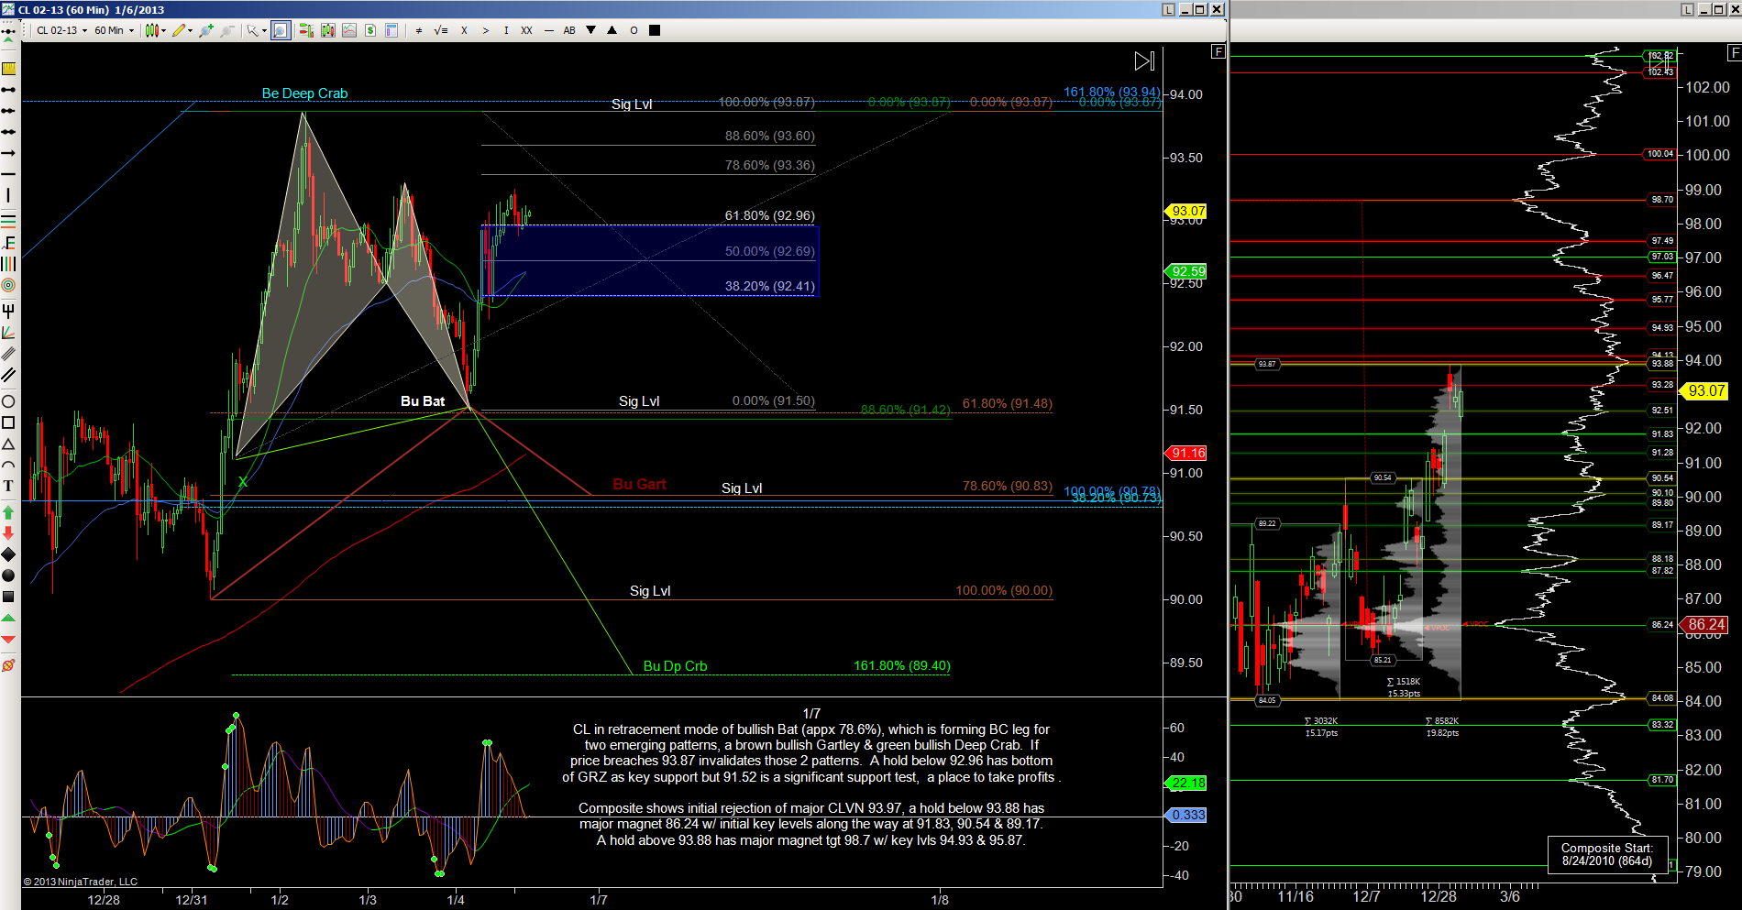Click the 93.07 yellow price marker on left chart

point(1188,211)
